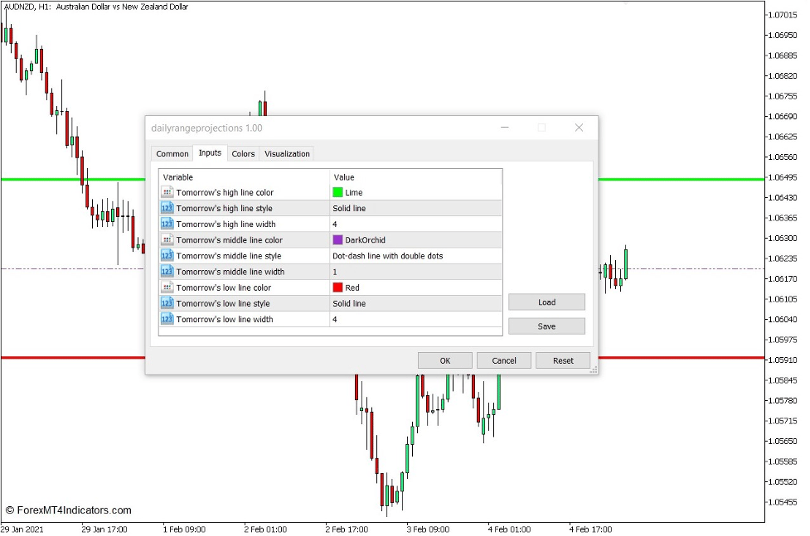This screenshot has height=536, width=810.
Task: Click the numeric icon beside Tomorrow's high line width
Action: [x=166, y=224]
